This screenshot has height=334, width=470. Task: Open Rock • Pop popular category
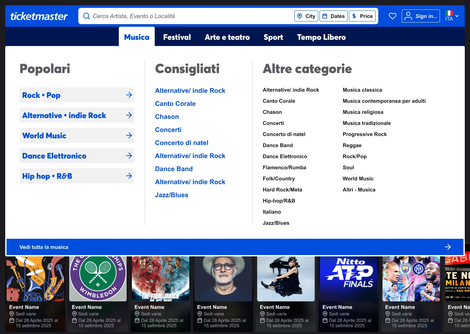pyautogui.click(x=77, y=95)
